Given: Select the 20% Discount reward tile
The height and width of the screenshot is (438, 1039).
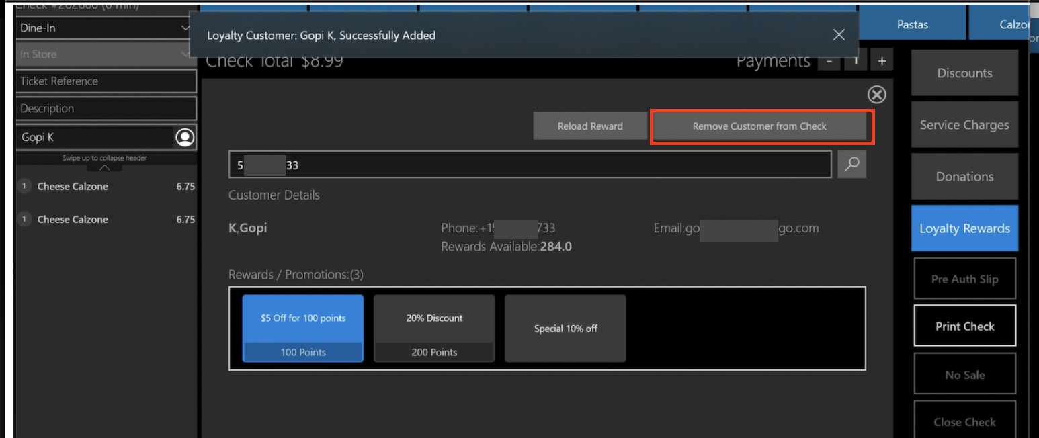Looking at the screenshot, I should [x=434, y=328].
